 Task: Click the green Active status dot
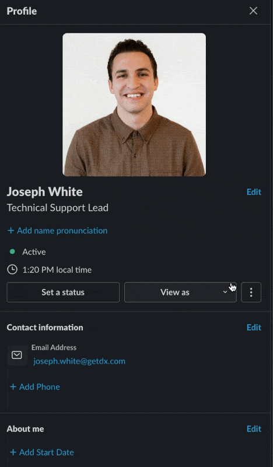coord(12,252)
